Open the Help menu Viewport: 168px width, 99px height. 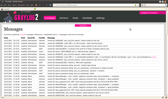[32, 5]
